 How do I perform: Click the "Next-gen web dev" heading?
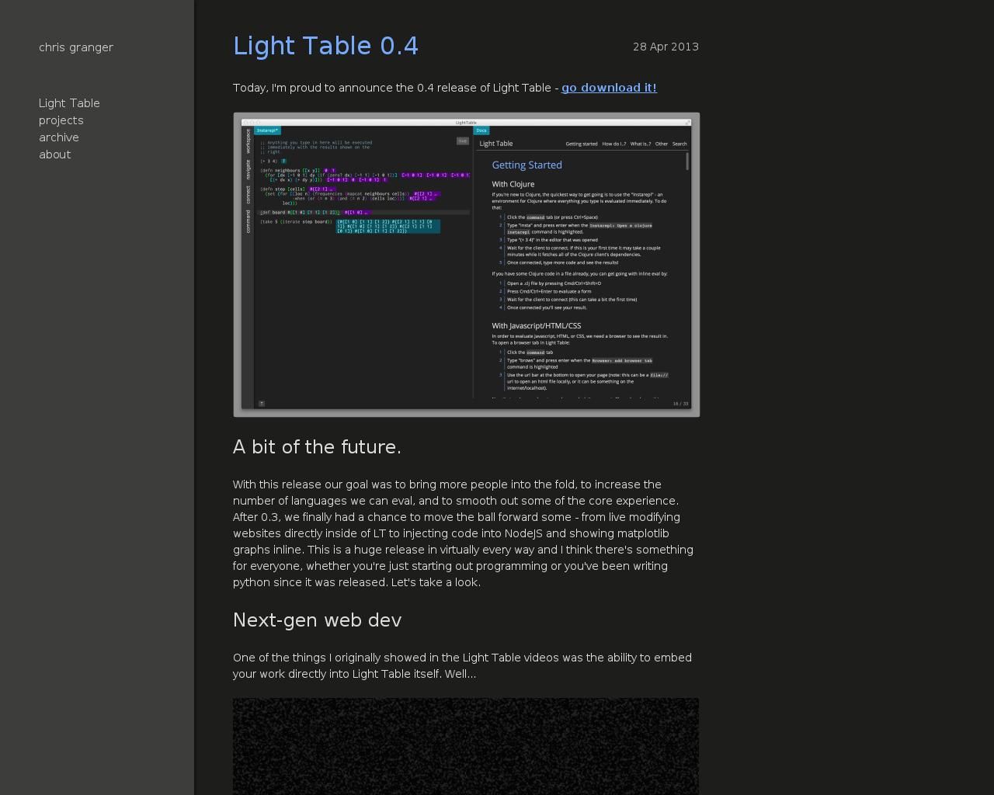pos(317,620)
